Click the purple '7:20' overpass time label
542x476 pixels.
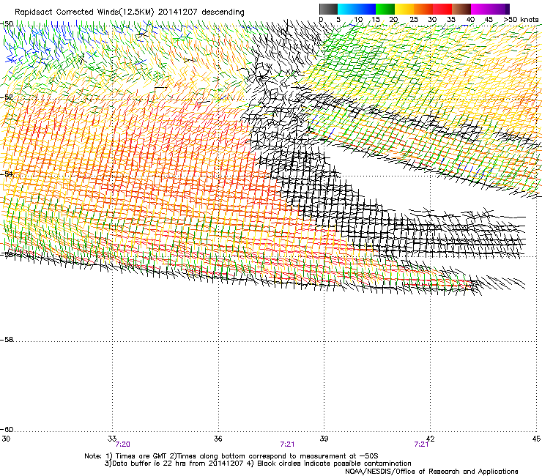click(x=123, y=445)
